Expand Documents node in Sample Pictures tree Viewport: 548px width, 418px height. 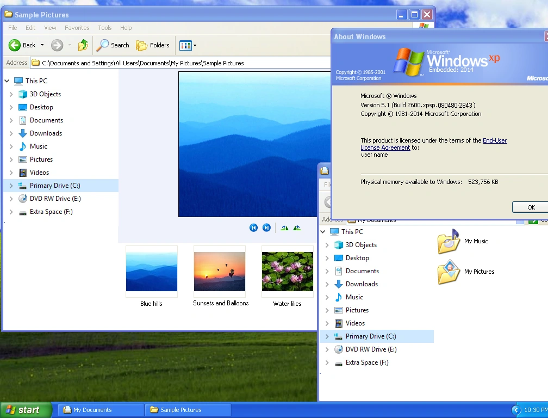[11, 120]
